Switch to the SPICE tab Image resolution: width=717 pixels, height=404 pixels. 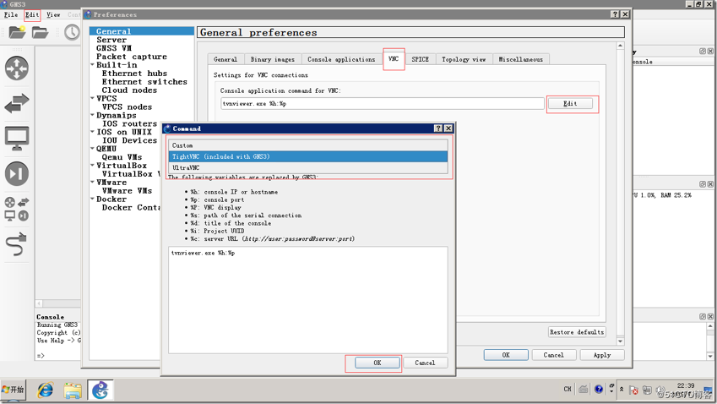click(x=420, y=59)
